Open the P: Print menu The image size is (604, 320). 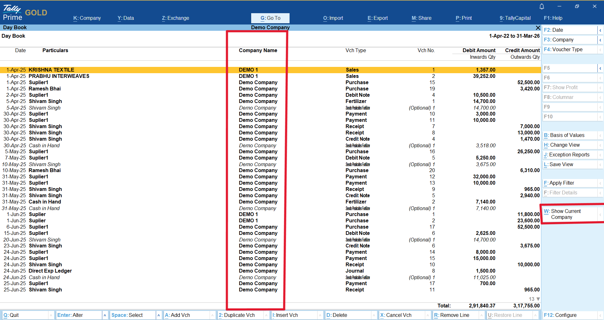coord(464,18)
